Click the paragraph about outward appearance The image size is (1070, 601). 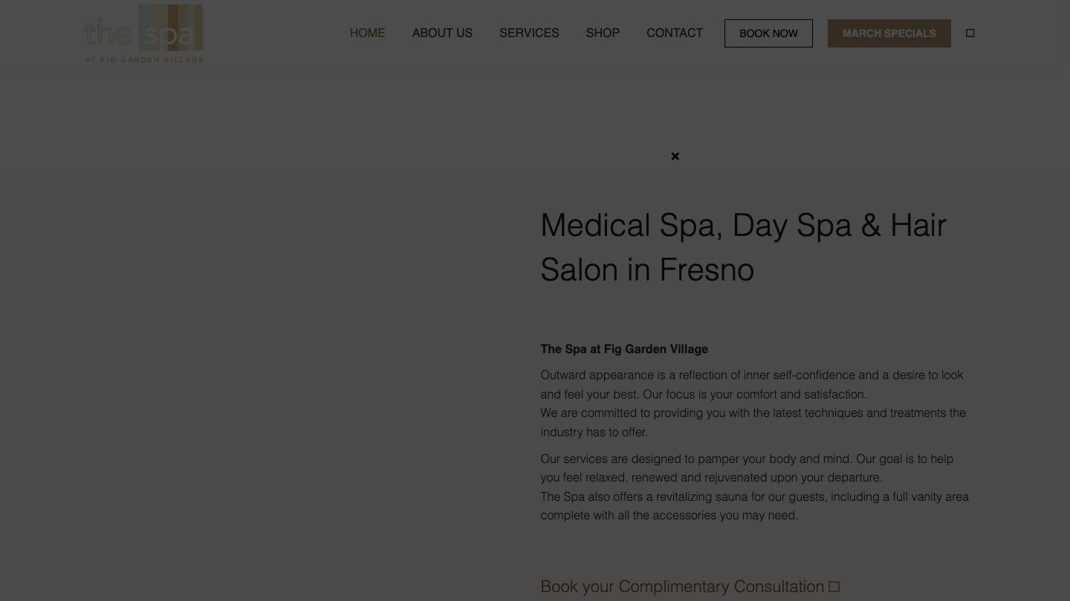click(751, 384)
